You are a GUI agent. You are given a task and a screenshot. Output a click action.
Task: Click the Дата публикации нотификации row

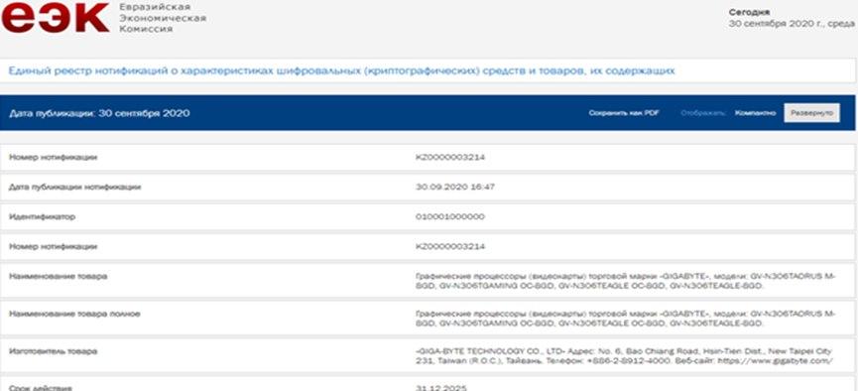point(429,188)
